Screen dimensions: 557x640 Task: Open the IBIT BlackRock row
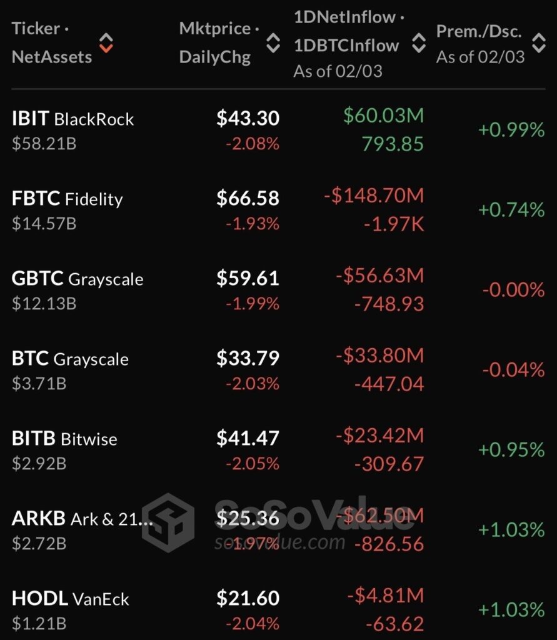point(73,119)
